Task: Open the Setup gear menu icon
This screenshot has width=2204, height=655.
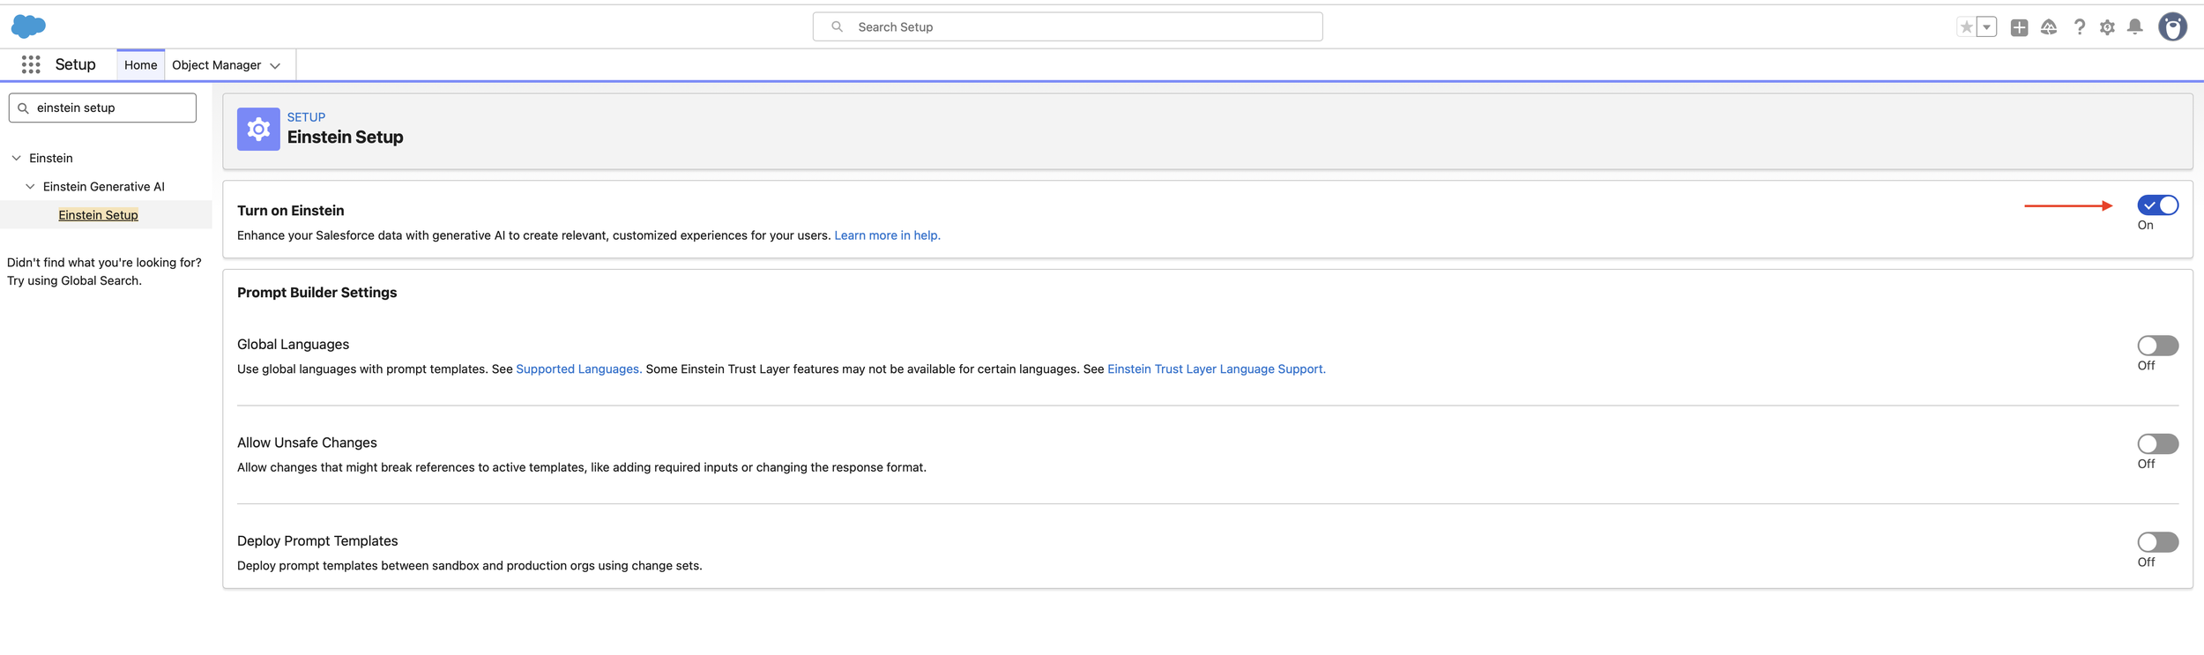Action: click(x=2107, y=27)
